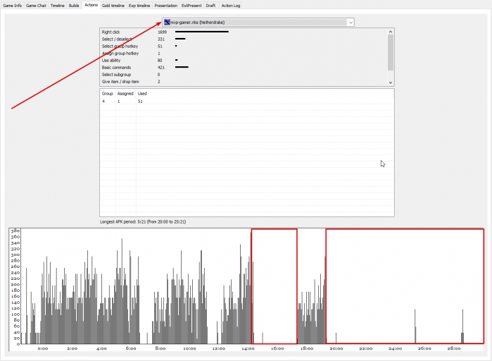This screenshot has height=361, width=492.
Task: Select the Timeline tab
Action: (58, 6)
